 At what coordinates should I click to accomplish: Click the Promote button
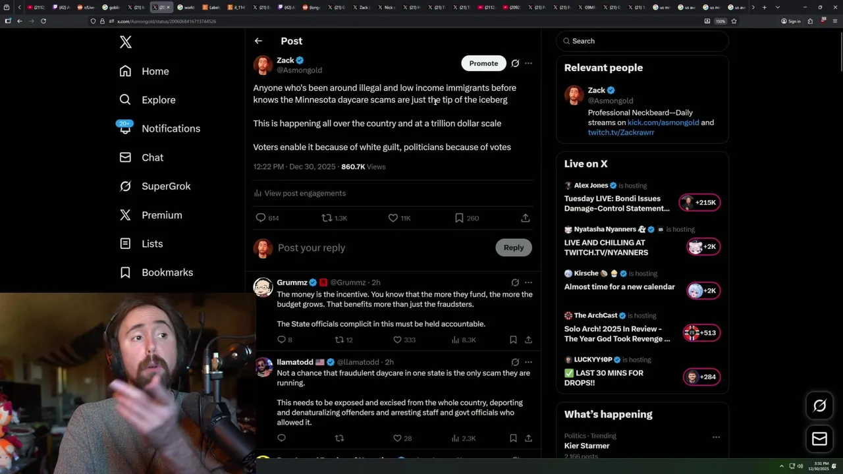coord(483,63)
